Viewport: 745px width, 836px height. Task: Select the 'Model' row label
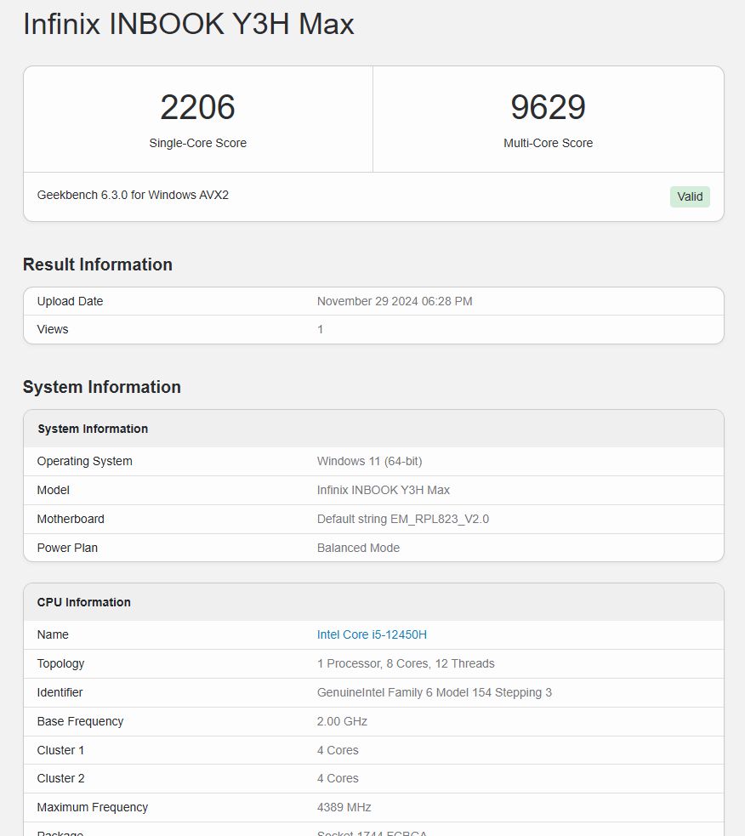(54, 490)
